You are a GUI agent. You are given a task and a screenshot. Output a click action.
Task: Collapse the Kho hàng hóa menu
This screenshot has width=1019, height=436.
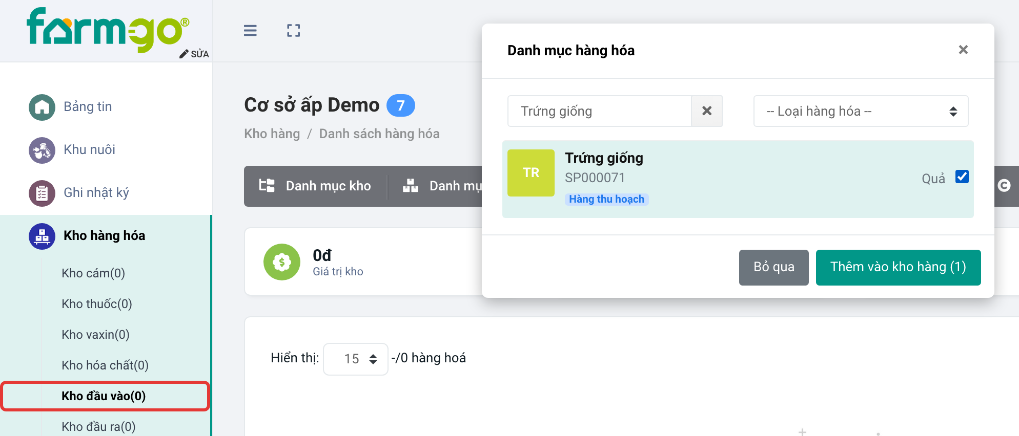105,236
